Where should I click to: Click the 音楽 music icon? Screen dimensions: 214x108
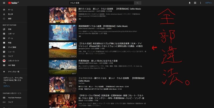4,29
